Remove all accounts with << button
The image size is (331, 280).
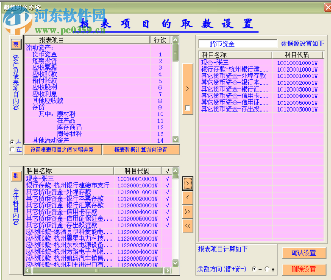point(187,226)
